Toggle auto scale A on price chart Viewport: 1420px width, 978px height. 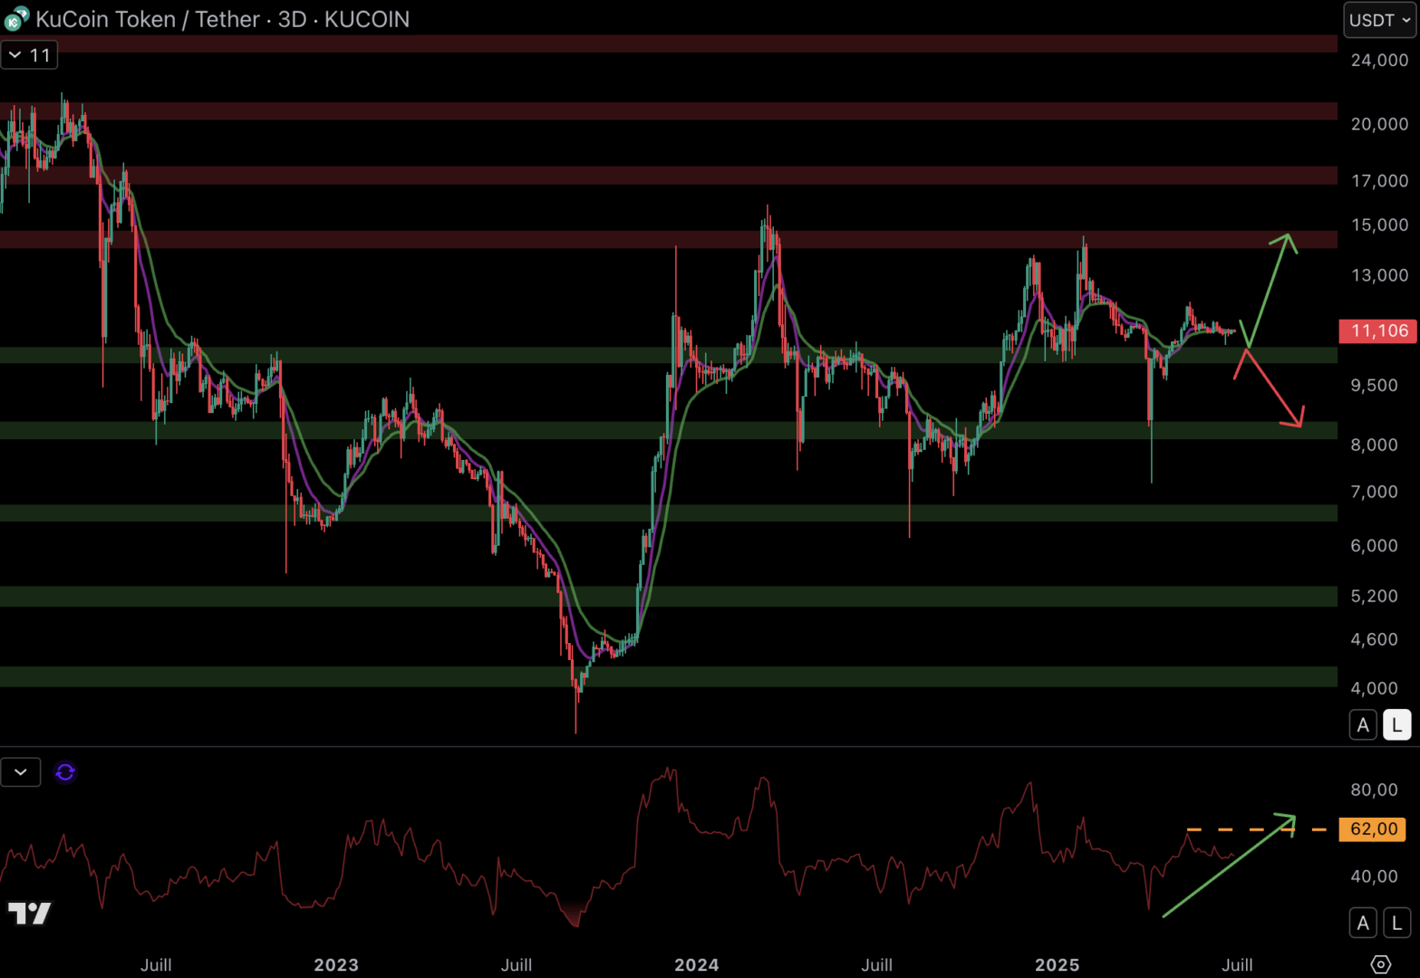(1363, 724)
